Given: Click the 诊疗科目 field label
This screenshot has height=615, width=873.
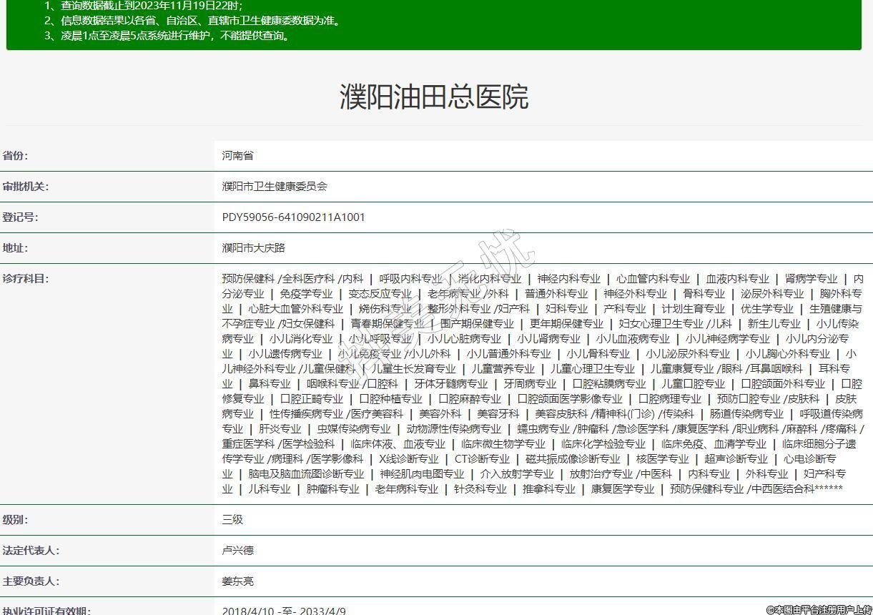Looking at the screenshot, I should pos(25,279).
